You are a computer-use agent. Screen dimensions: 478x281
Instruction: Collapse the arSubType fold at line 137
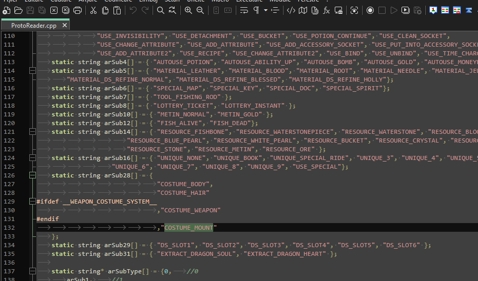32,271
